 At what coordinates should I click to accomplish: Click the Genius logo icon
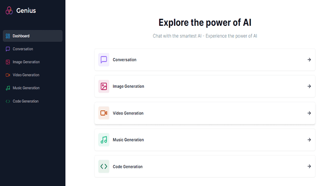click(x=9, y=10)
